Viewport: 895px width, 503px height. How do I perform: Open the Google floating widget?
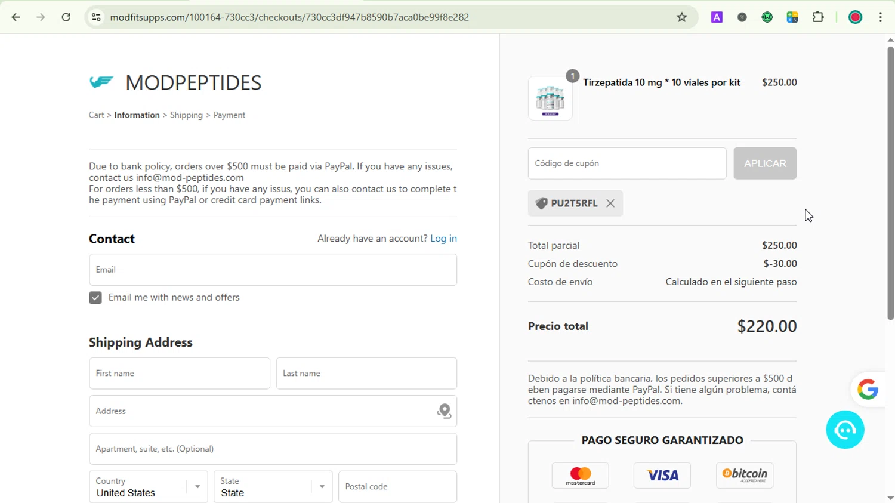click(x=868, y=390)
